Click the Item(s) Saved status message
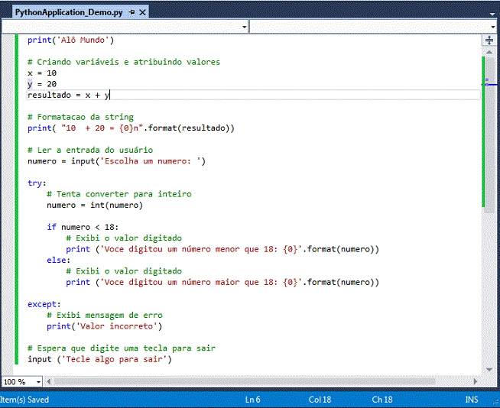The height and width of the screenshot is (408, 500). [x=24, y=400]
